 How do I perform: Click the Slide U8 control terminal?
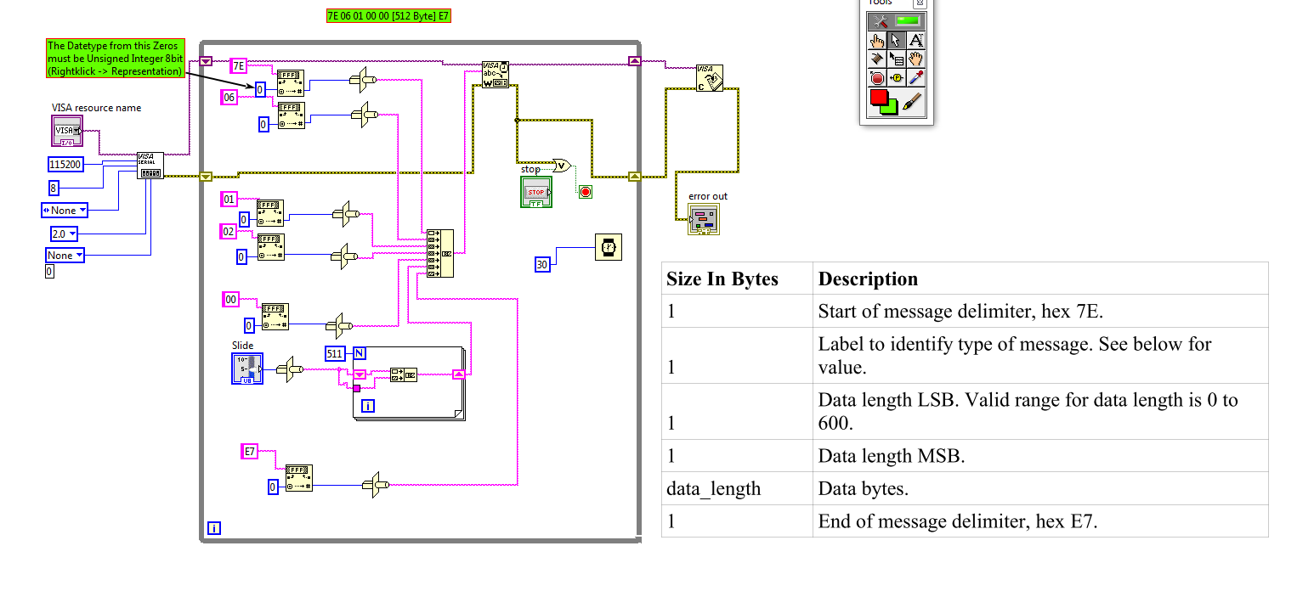[x=247, y=369]
